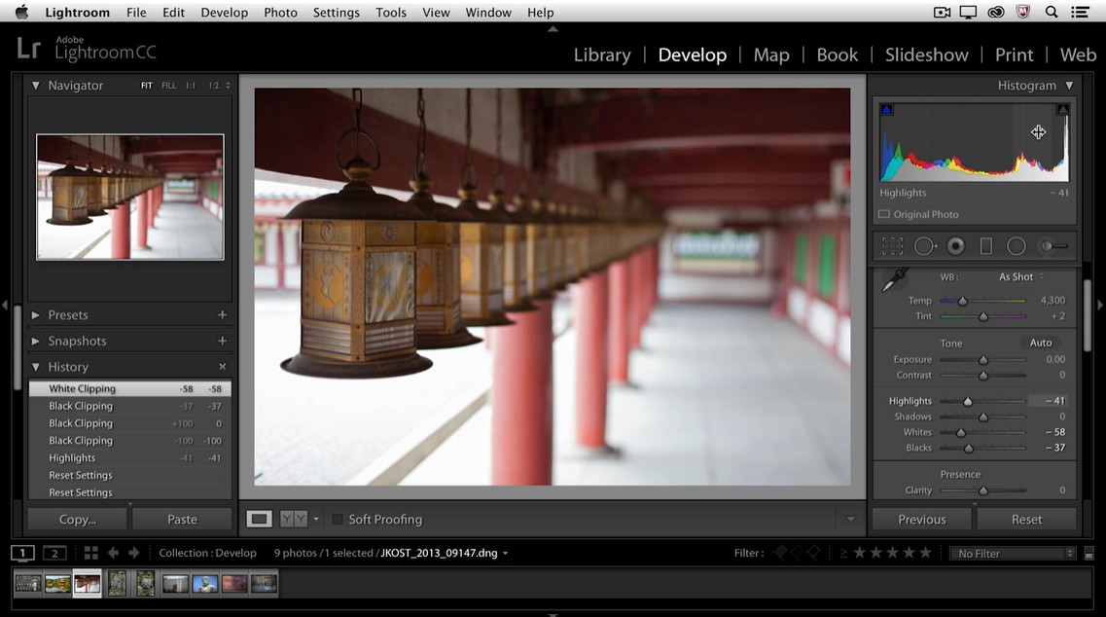The width and height of the screenshot is (1106, 617).
Task: Toggle the shadow clipping indicator in histogram
Action: coord(886,110)
